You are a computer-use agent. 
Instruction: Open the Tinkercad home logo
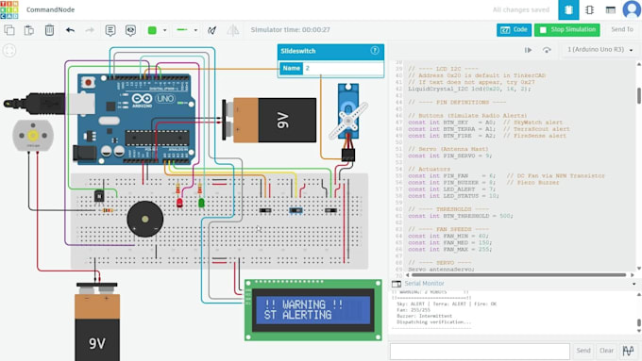[x=9, y=9]
